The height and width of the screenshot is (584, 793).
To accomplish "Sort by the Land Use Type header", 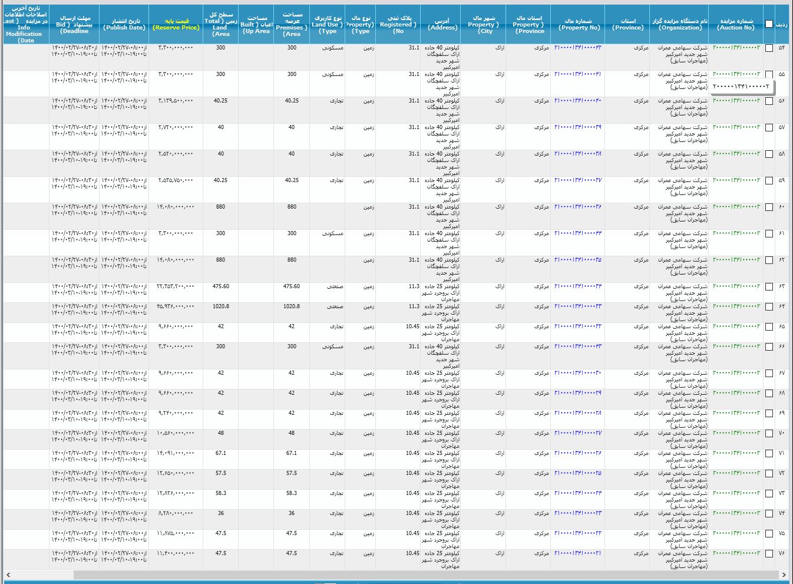I will [328, 24].
